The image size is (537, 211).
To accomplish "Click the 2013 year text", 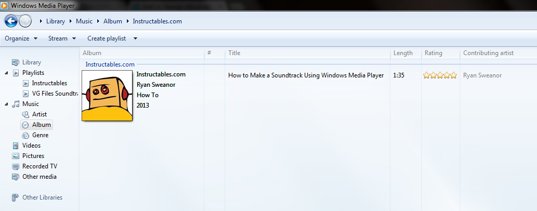I will pyautogui.click(x=143, y=105).
